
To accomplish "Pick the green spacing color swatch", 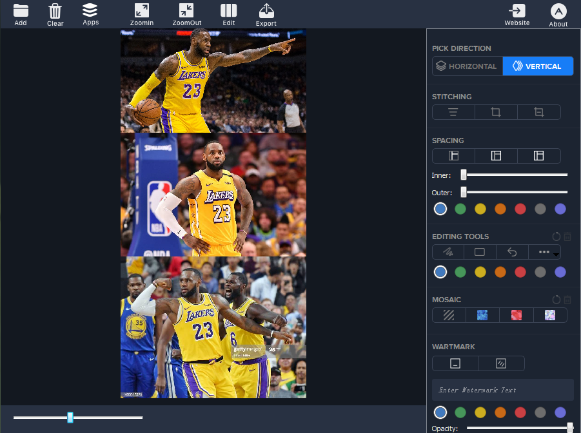I will (460, 209).
